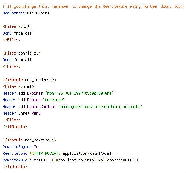The image size is (186, 173).
Task: Click the IfModule mod_rewrite.c opening tag
Action: [x=30, y=140]
